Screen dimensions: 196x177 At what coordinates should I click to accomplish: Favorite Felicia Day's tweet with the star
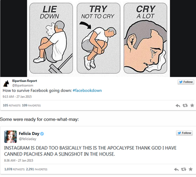click(x=191, y=169)
